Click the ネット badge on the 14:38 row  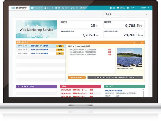[x=60, y=50]
